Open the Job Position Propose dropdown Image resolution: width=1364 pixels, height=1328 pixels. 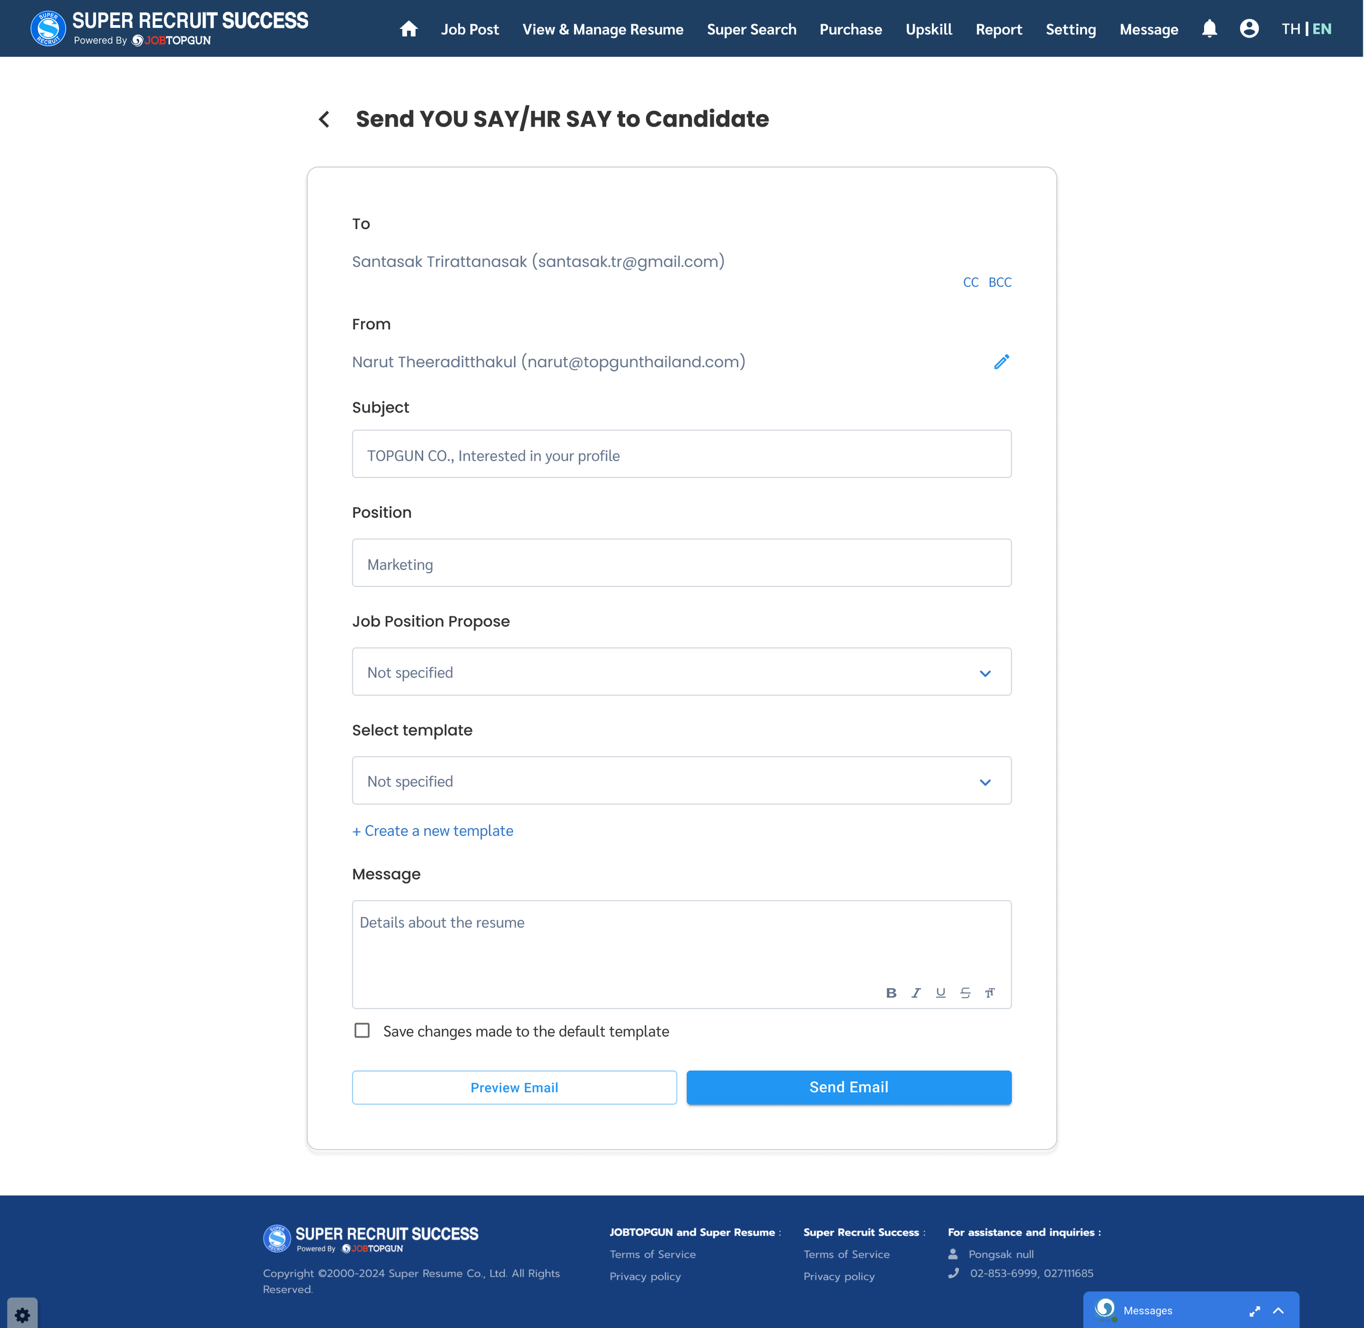pos(681,672)
